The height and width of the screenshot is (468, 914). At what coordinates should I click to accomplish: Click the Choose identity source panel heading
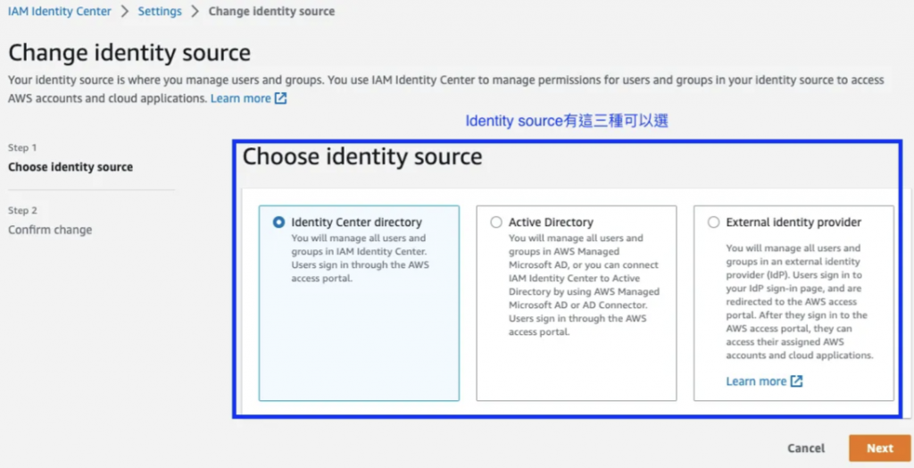[362, 157]
